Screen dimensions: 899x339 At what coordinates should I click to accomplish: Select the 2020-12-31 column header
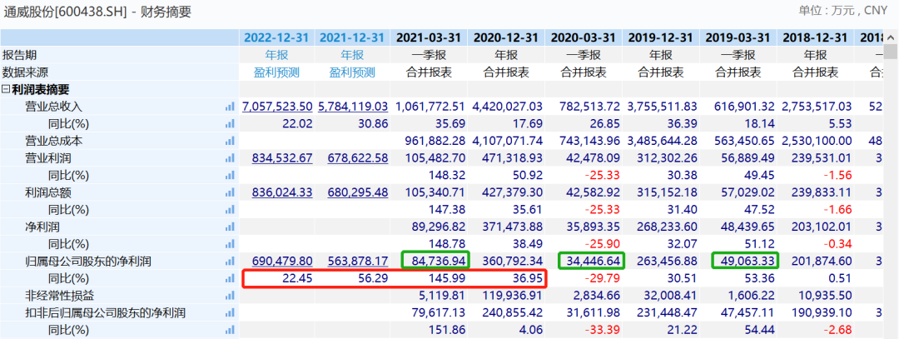506,37
